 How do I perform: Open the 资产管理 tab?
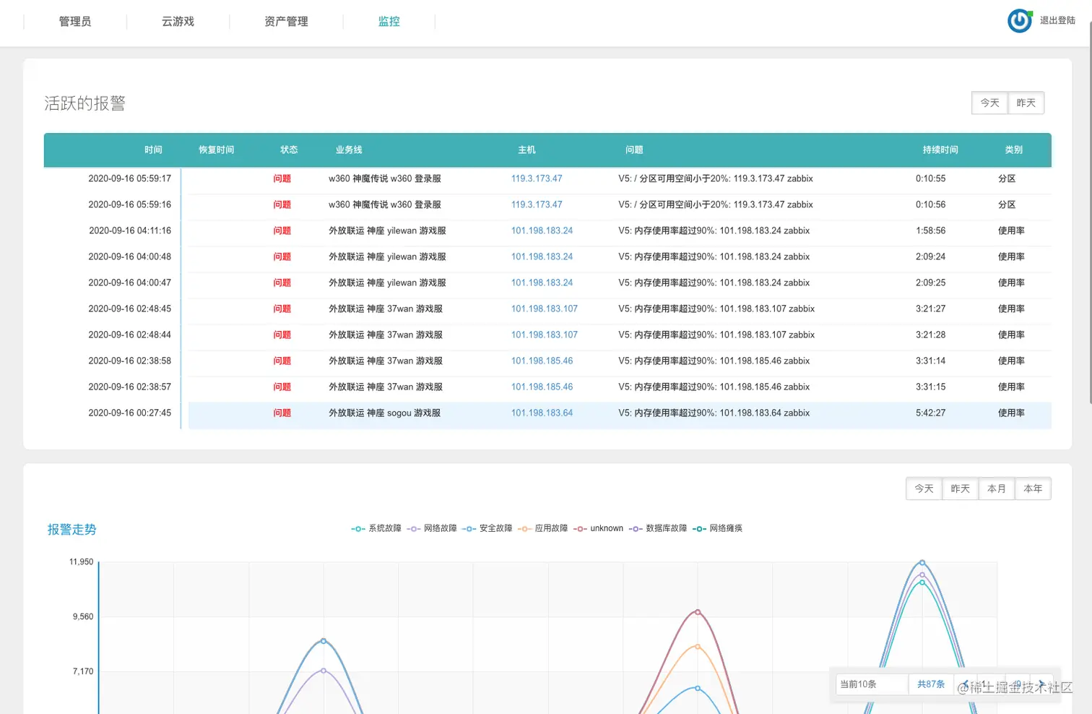(x=286, y=22)
